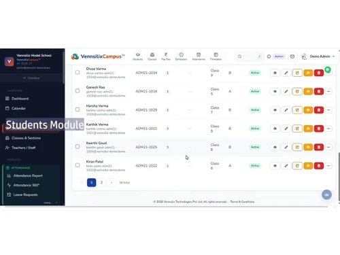View Kiran Patel's record using eye icon

click(x=275, y=166)
